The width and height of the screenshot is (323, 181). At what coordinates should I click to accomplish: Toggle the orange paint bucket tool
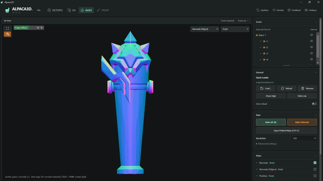tap(7, 34)
